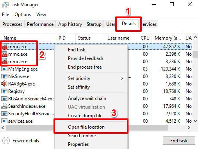Select the SearchIndexer.exe row

96,106
